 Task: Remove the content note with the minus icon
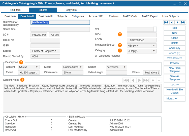[x=159, y=80]
